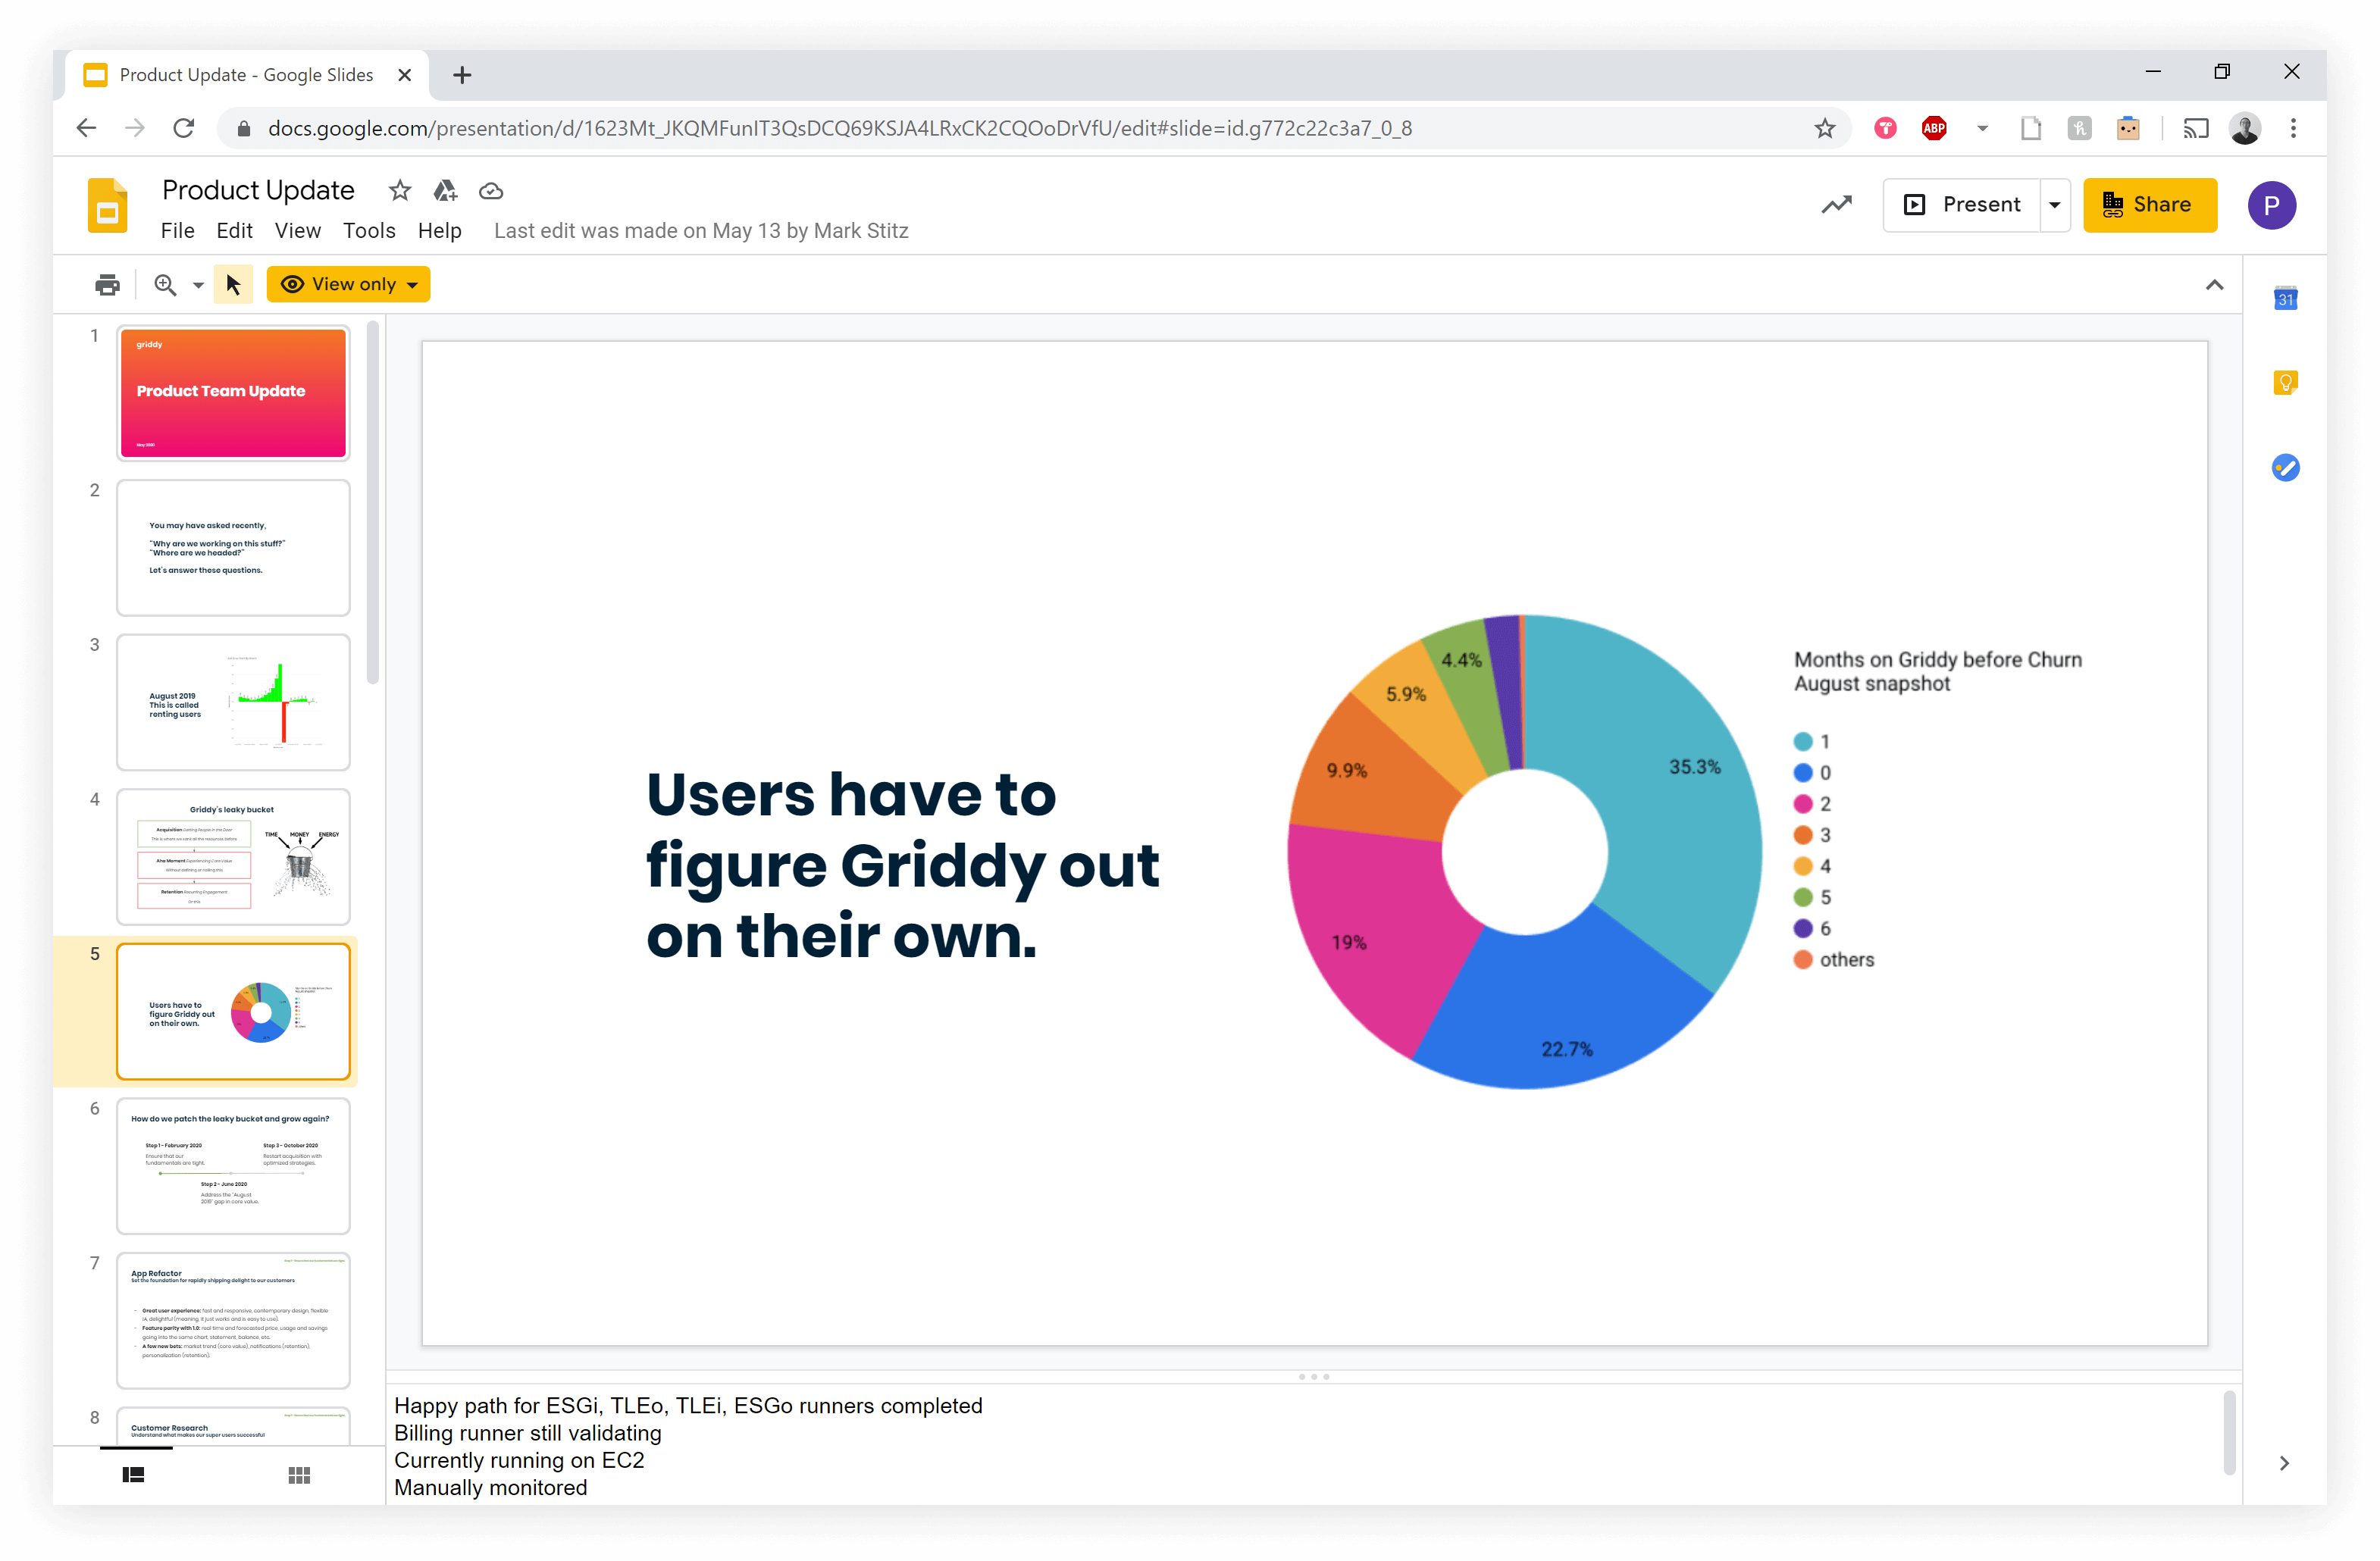Viewport: 2380px width, 1561px height.
Task: Click the URL address bar
Action: pos(1034,128)
